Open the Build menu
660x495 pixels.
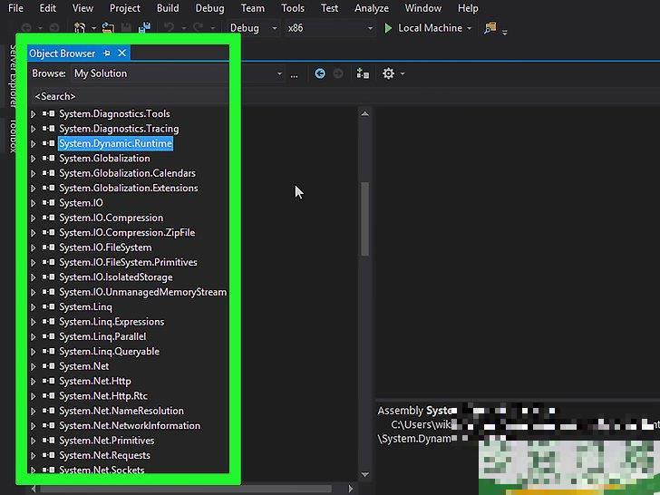pyautogui.click(x=167, y=8)
